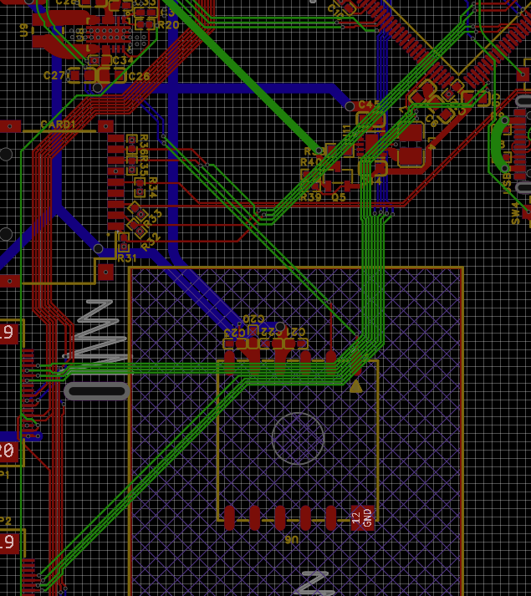This screenshot has height=596, width=531.
Task: Click the gray circle at U6 center
Action: pyautogui.click(x=298, y=439)
